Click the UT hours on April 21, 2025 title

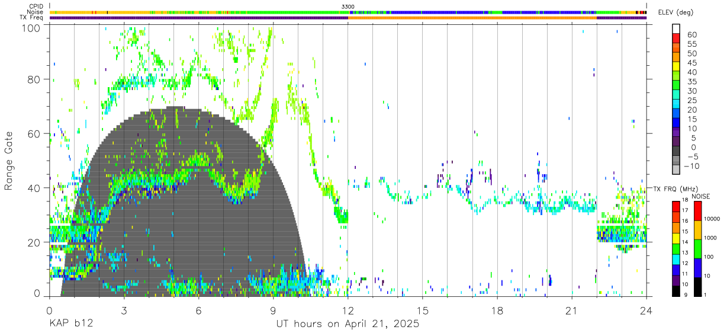tap(348, 324)
